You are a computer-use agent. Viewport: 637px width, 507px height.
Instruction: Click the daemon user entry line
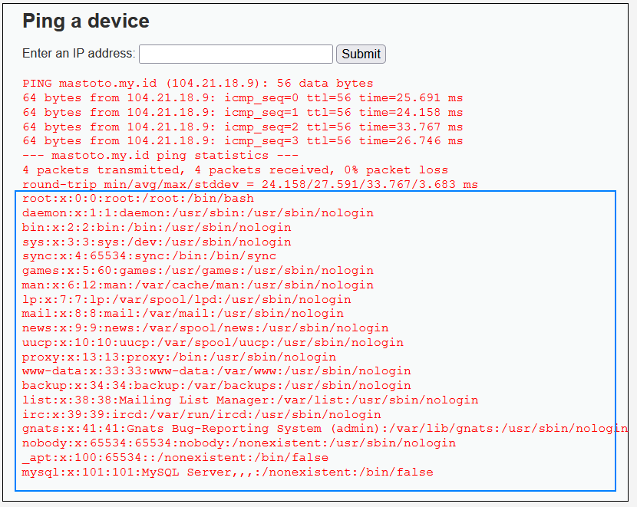(198, 213)
